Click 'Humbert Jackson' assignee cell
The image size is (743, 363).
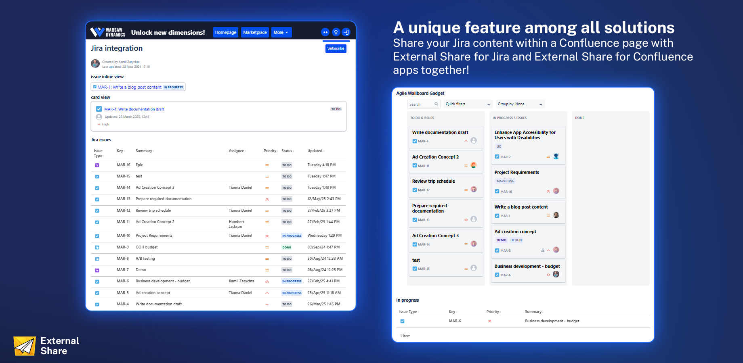(237, 224)
